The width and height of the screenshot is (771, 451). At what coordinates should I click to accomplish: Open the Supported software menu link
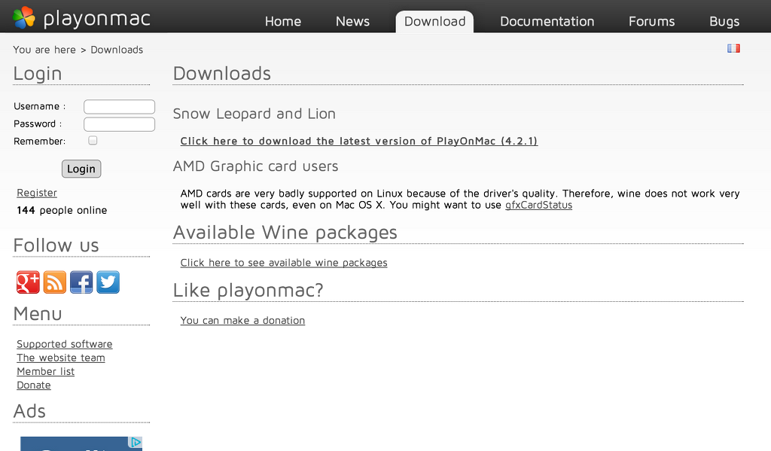pyautogui.click(x=65, y=344)
